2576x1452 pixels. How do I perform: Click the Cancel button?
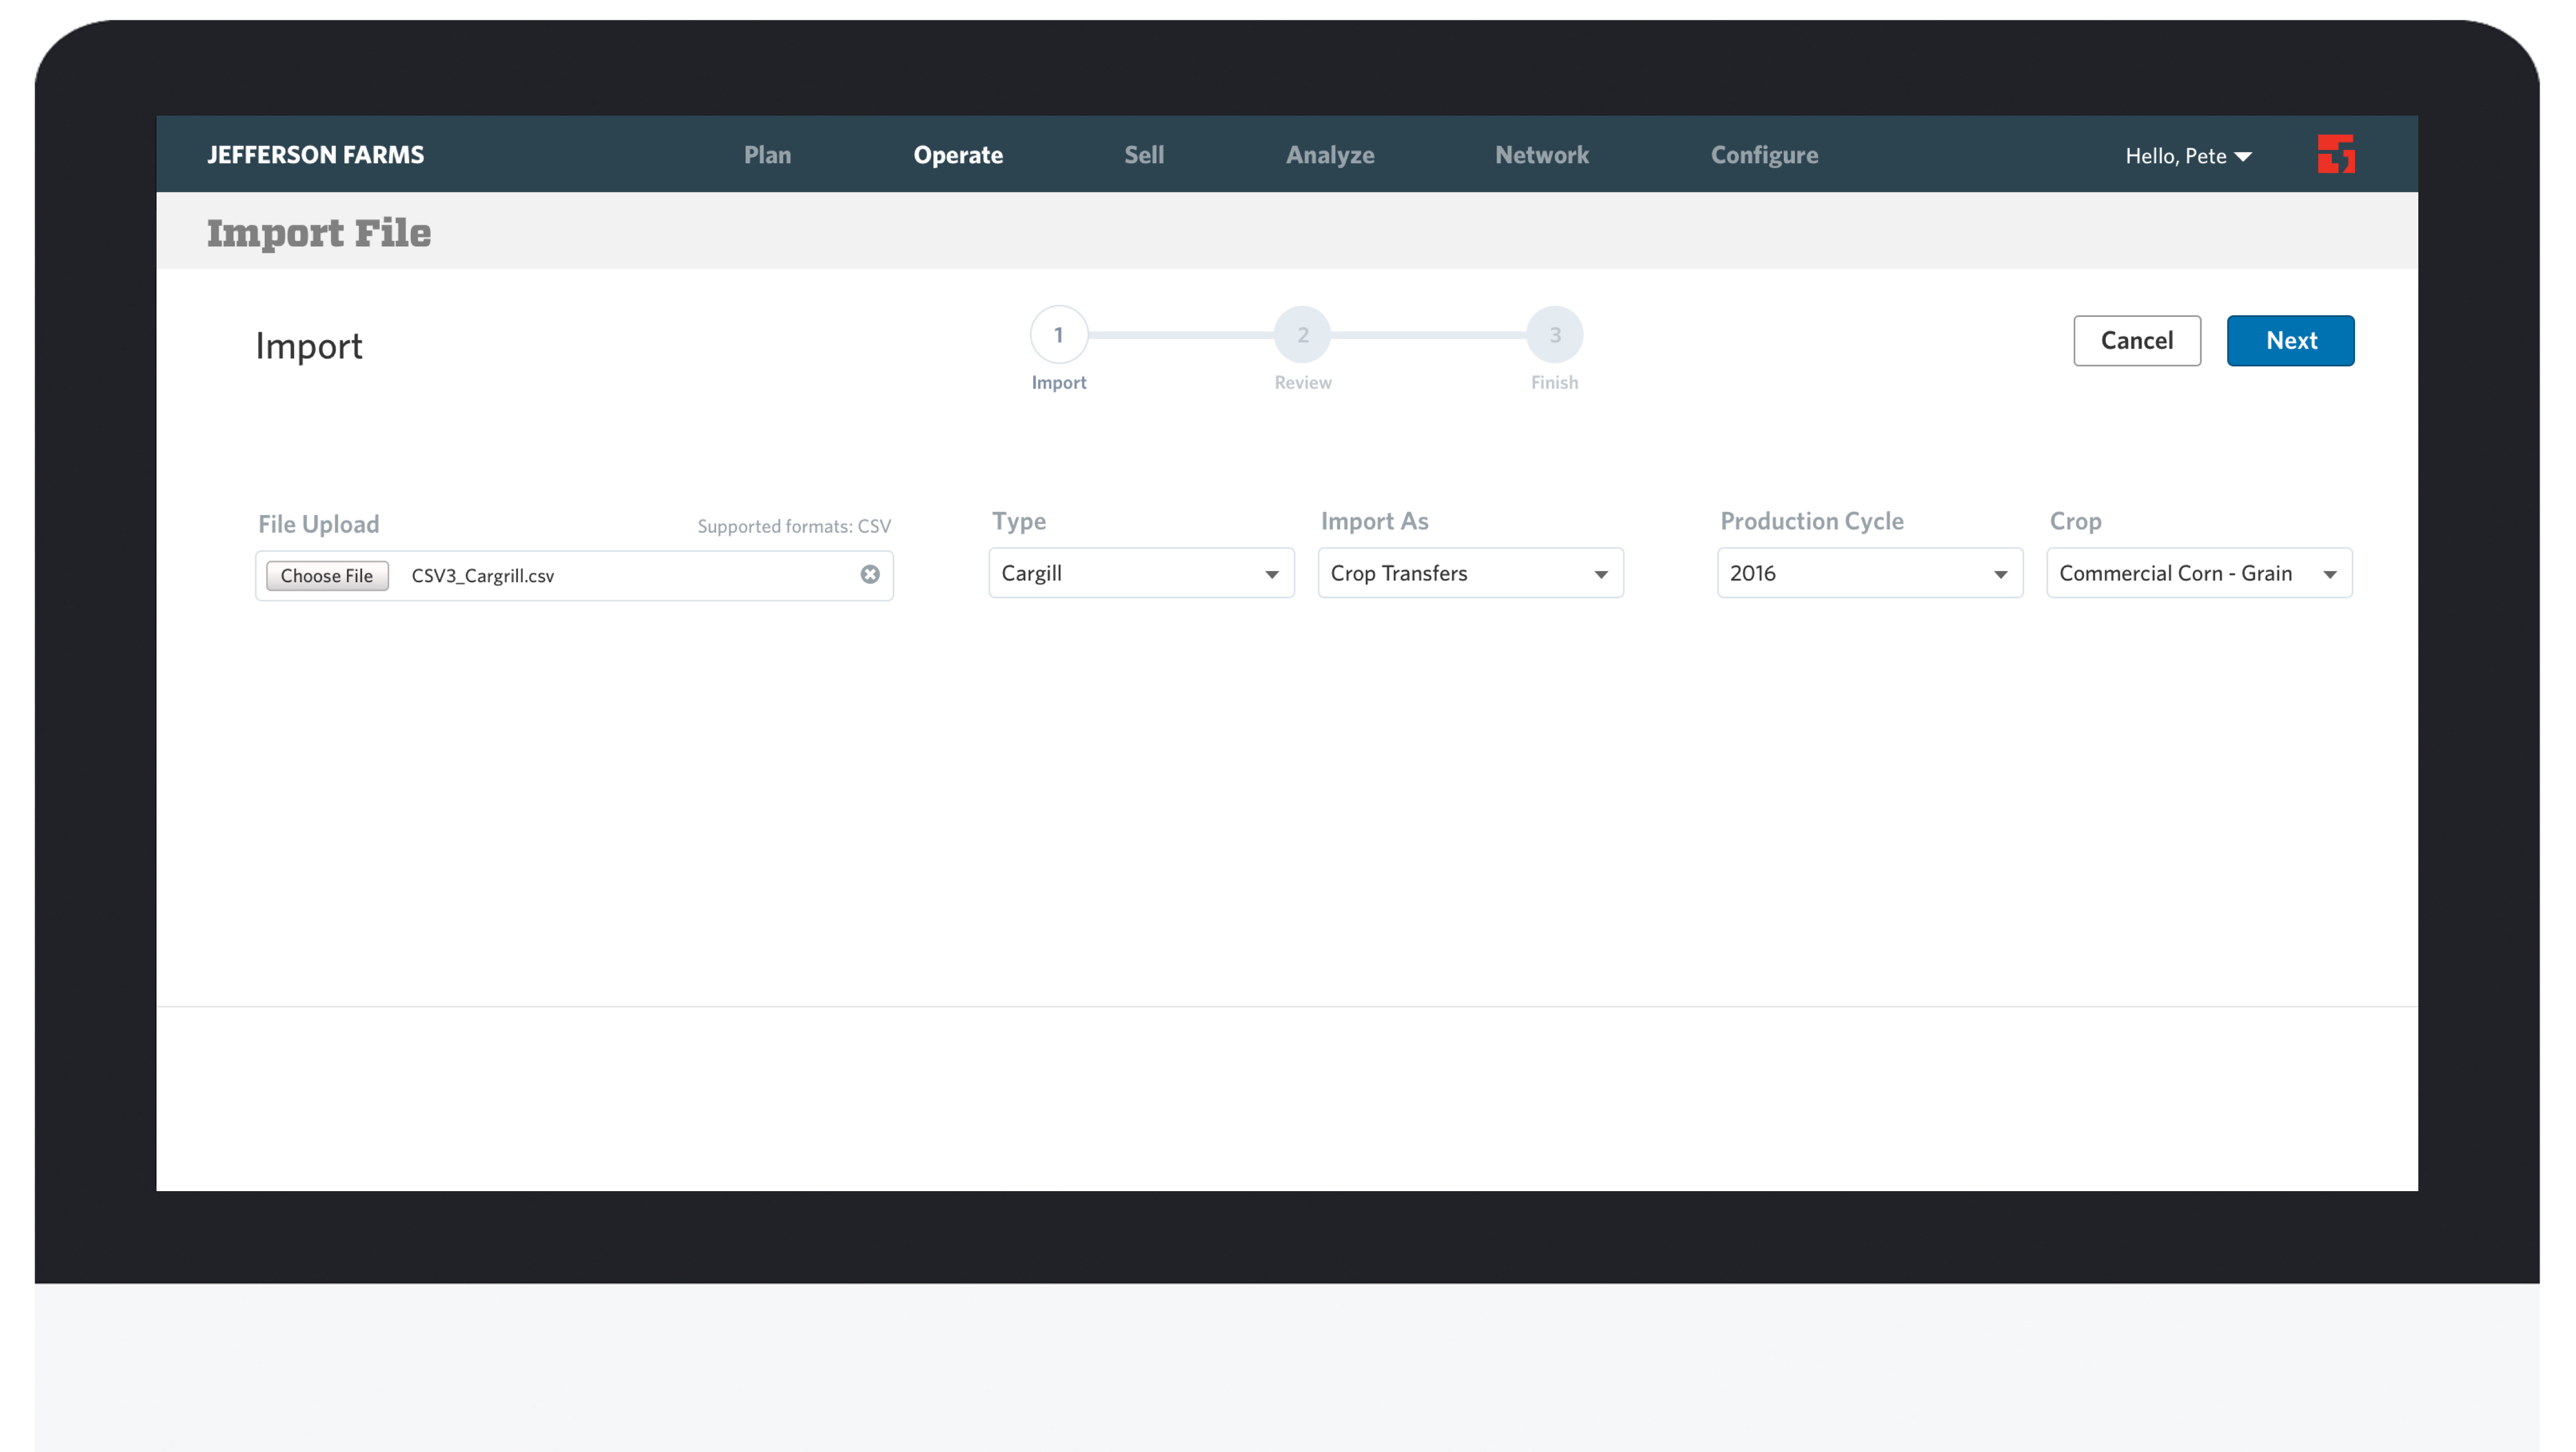coord(2137,341)
